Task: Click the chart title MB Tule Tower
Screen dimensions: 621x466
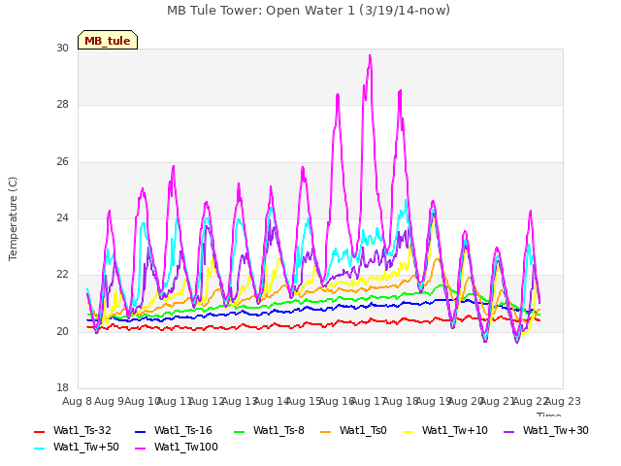Action: click(x=309, y=11)
